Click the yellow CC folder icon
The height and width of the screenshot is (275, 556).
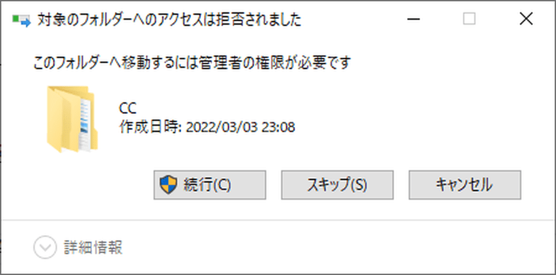[x=72, y=119]
